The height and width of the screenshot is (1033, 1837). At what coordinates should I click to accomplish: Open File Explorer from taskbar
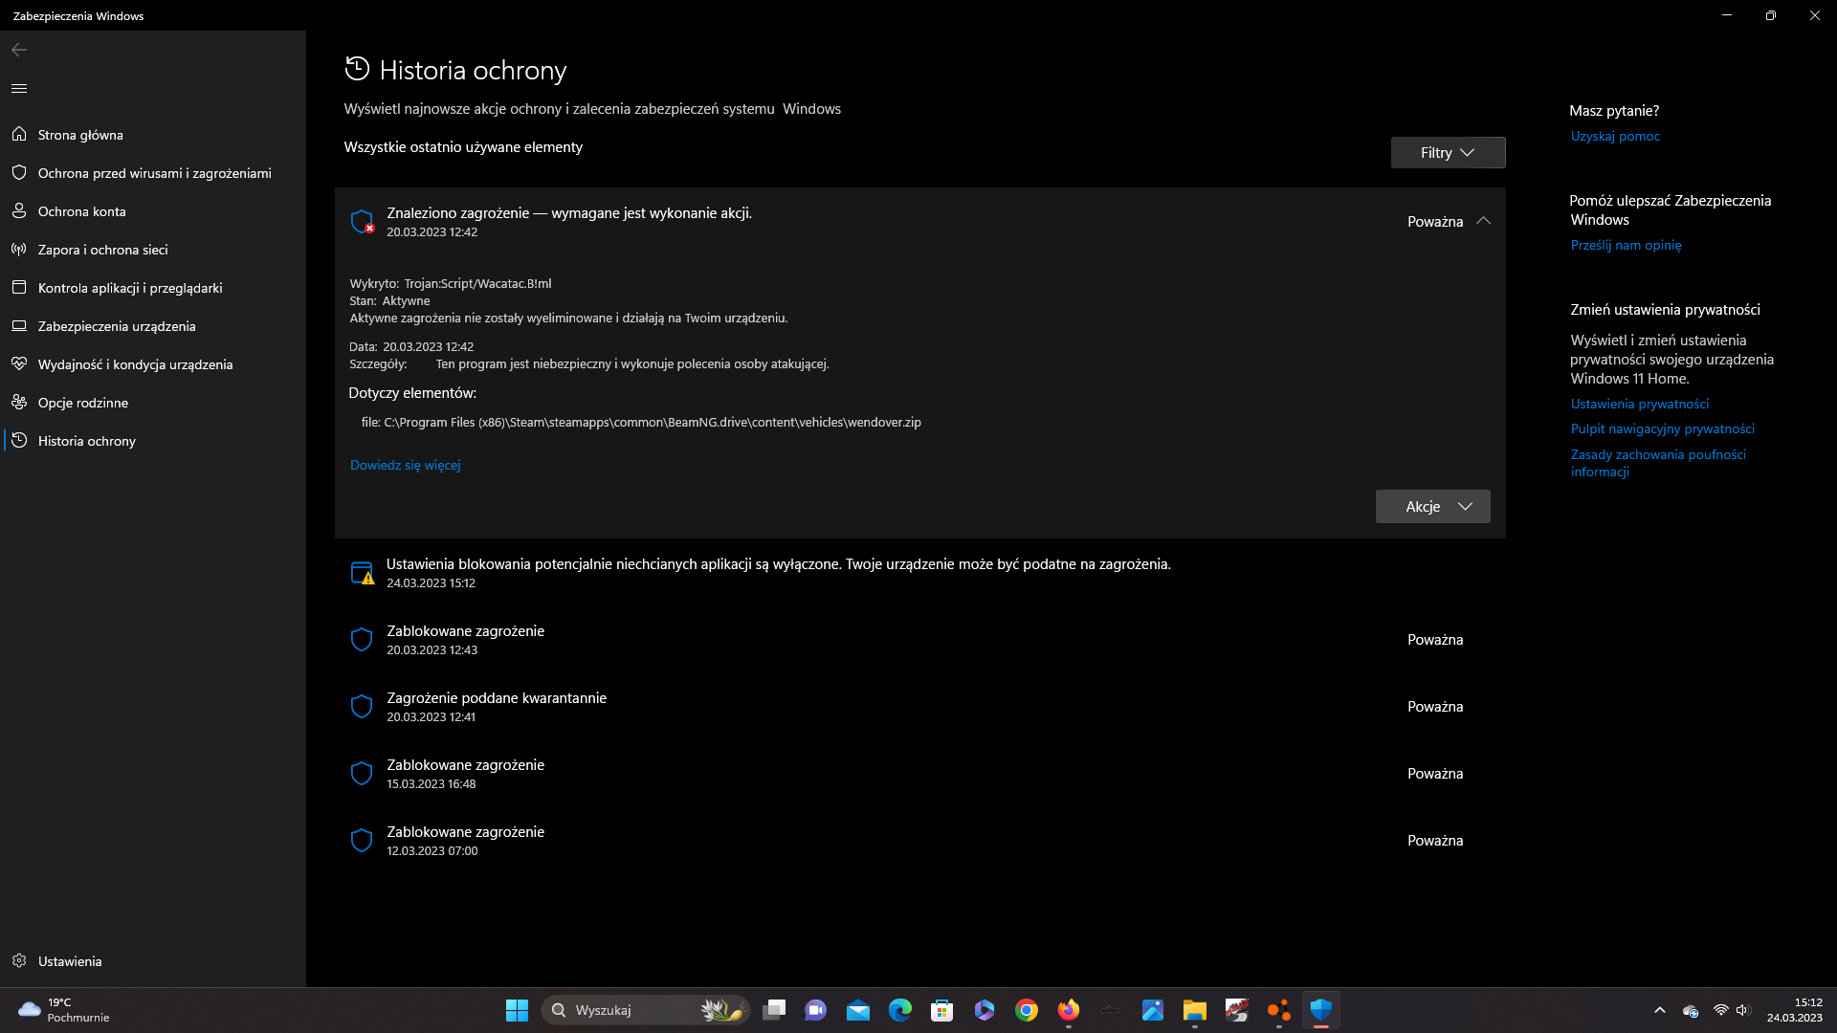[1195, 1010]
